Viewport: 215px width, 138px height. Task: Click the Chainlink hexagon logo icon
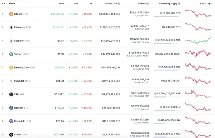[x=11, y=121]
